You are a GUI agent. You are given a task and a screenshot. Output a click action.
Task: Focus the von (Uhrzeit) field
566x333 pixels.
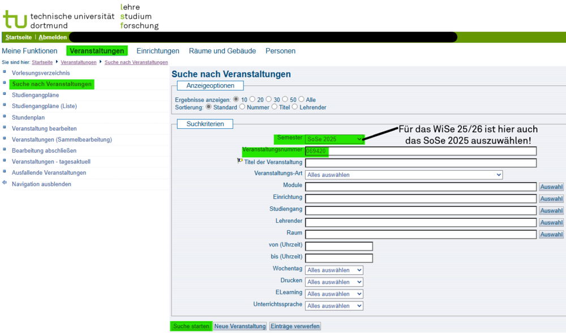pos(339,246)
